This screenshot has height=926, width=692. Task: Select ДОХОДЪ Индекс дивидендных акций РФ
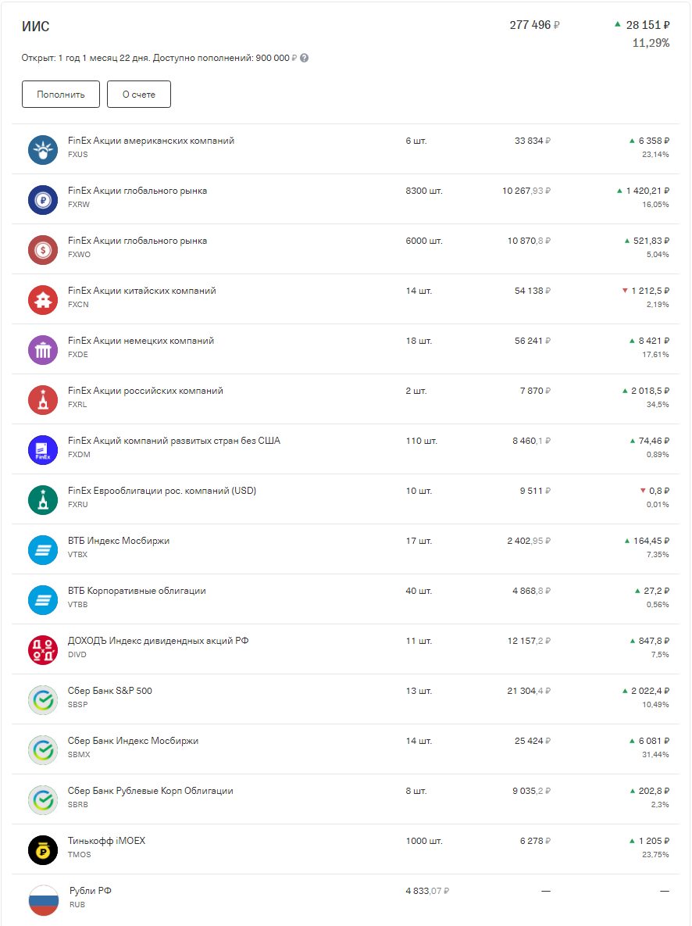point(345,649)
